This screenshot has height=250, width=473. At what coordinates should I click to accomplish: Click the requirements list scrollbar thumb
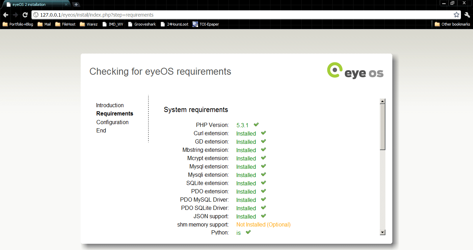(383, 127)
